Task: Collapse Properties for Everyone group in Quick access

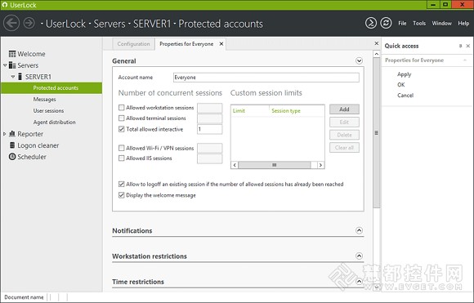Action: pos(465,60)
